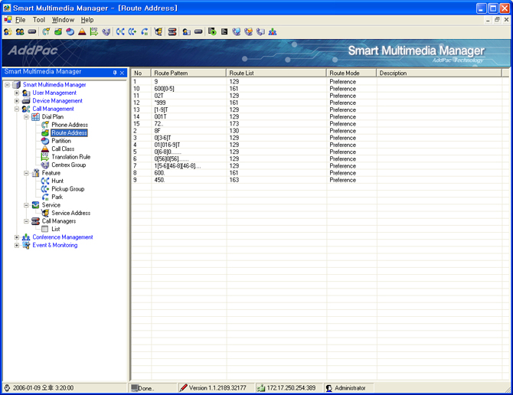
Task: Expand the Event & Monitoring node
Action: [17, 246]
